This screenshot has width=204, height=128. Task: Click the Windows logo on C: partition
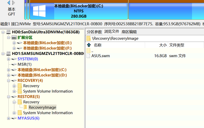(x=39, y=11)
